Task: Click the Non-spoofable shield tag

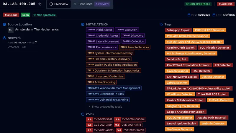Action: click(x=45, y=15)
